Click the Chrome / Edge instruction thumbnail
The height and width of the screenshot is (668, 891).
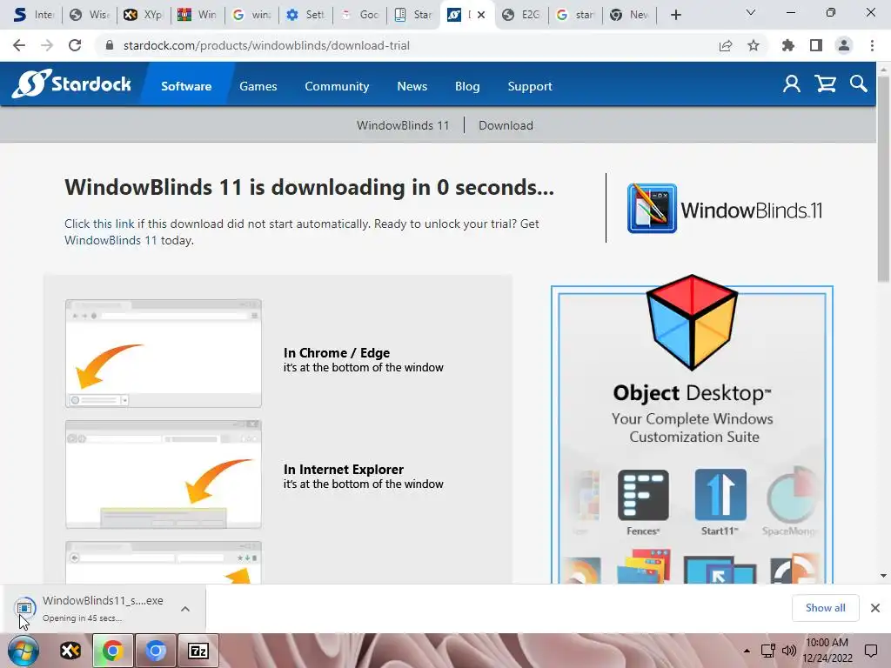[x=164, y=353]
